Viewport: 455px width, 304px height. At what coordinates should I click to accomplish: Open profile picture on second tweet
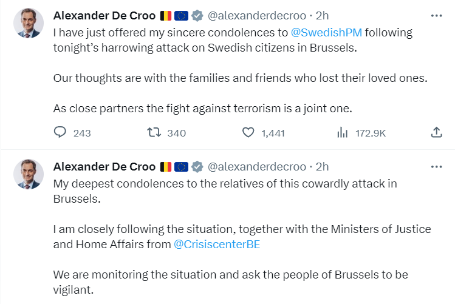pos(29,175)
